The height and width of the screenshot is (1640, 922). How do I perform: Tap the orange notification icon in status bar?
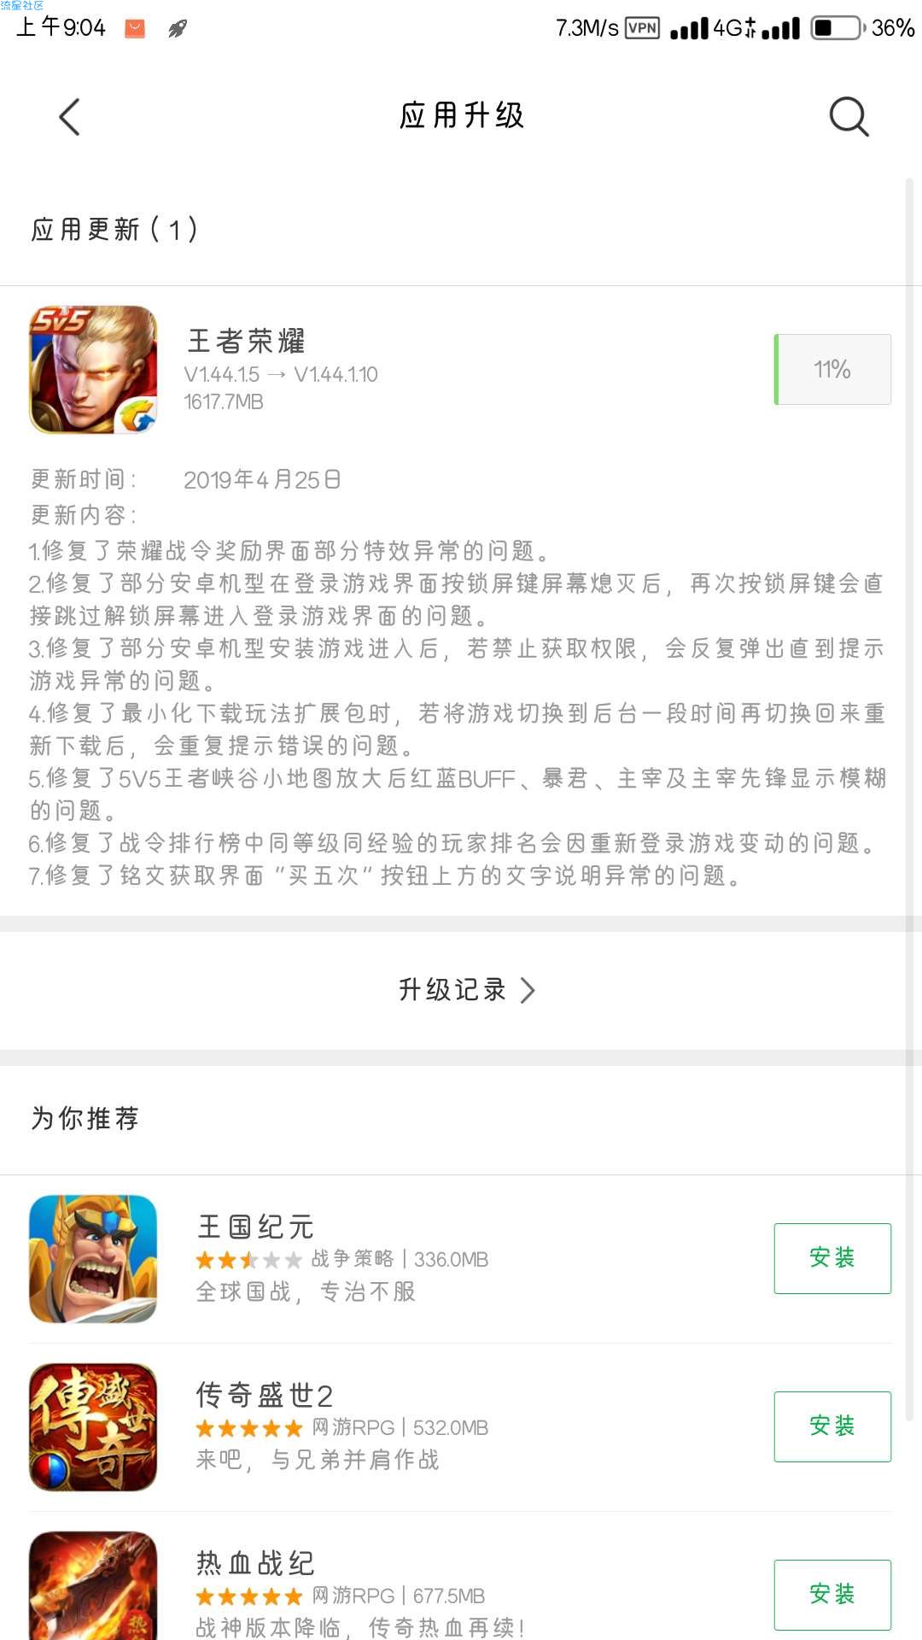[135, 29]
